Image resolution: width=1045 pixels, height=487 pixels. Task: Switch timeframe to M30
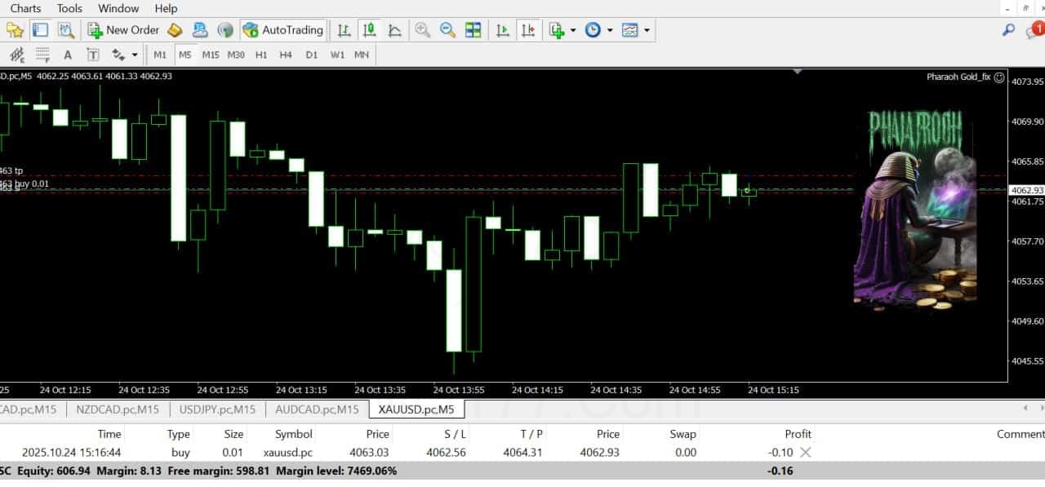[236, 55]
